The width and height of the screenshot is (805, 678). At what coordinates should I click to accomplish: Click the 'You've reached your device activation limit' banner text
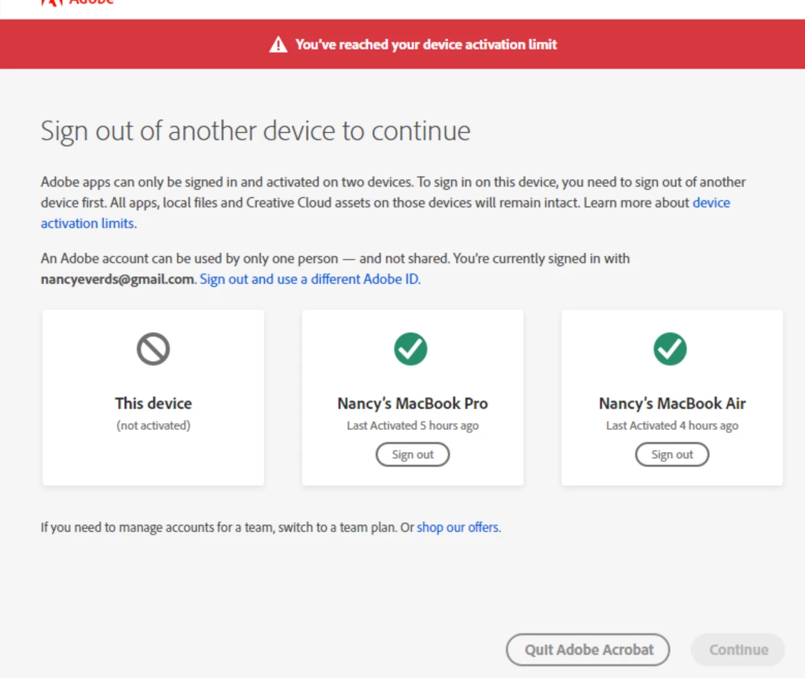point(426,45)
